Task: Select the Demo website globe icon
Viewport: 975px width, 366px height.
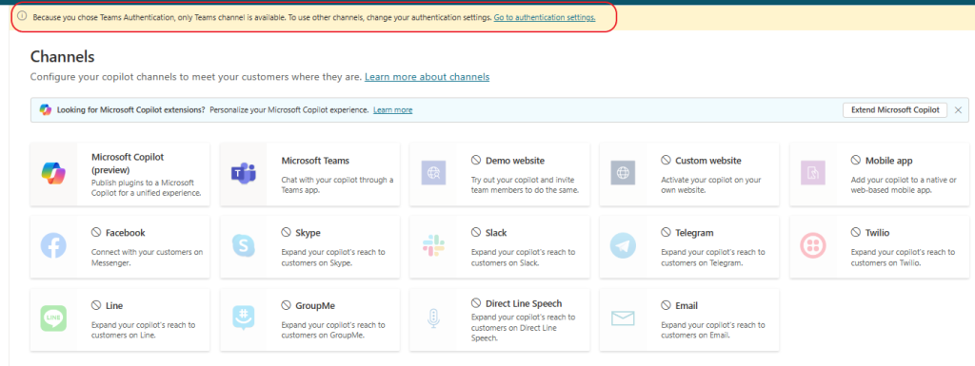Action: point(433,173)
